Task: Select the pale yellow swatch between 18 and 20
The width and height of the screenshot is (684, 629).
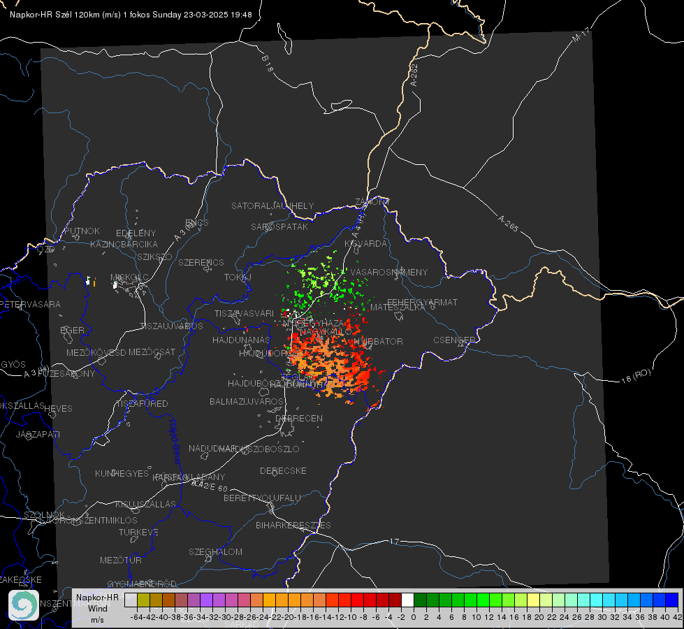Action: [x=534, y=600]
